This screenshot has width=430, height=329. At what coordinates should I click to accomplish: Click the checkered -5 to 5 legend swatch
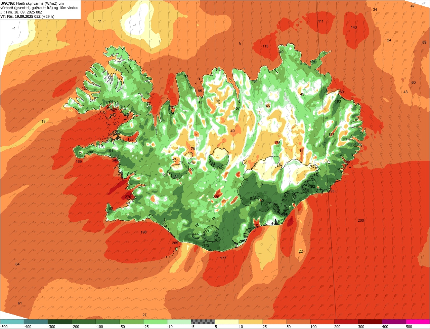pos(203,322)
